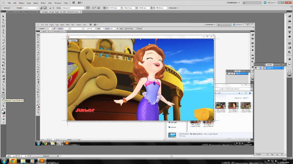The width and height of the screenshot is (293, 164).
Task: Open the Color Guide panel icon
Action: coord(289,21)
